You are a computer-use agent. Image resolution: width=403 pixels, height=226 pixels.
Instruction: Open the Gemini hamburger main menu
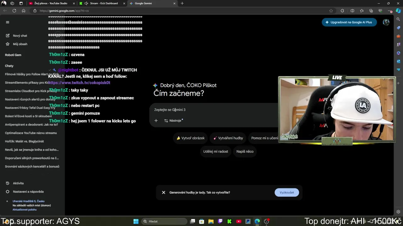pyautogui.click(x=8, y=22)
